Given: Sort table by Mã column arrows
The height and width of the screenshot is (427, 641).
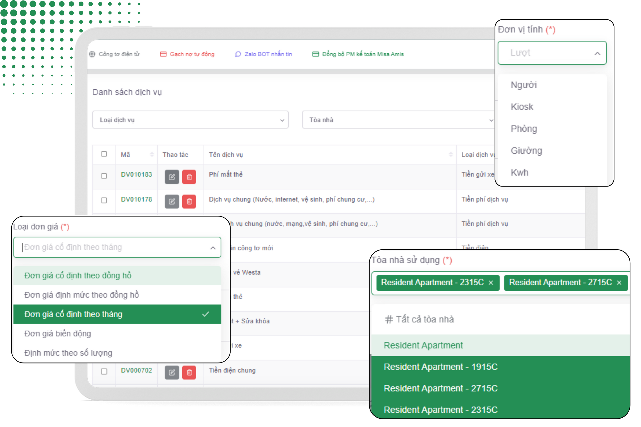Looking at the screenshot, I should [152, 154].
